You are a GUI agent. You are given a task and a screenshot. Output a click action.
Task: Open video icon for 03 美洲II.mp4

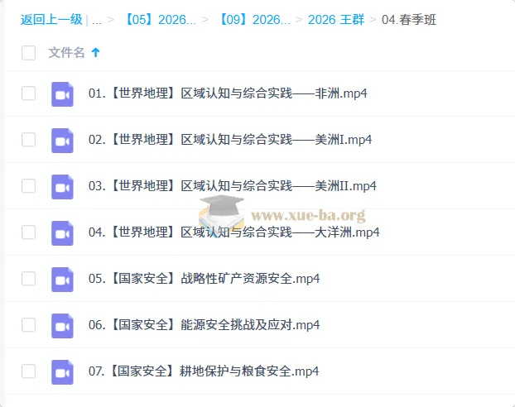click(x=62, y=187)
